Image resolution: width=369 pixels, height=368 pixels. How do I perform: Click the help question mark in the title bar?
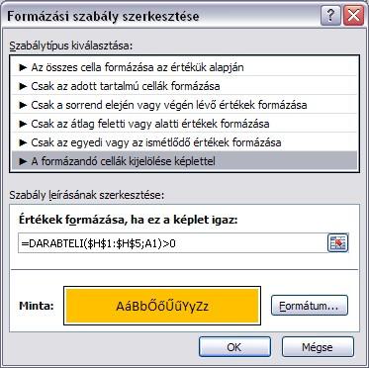(x=330, y=16)
